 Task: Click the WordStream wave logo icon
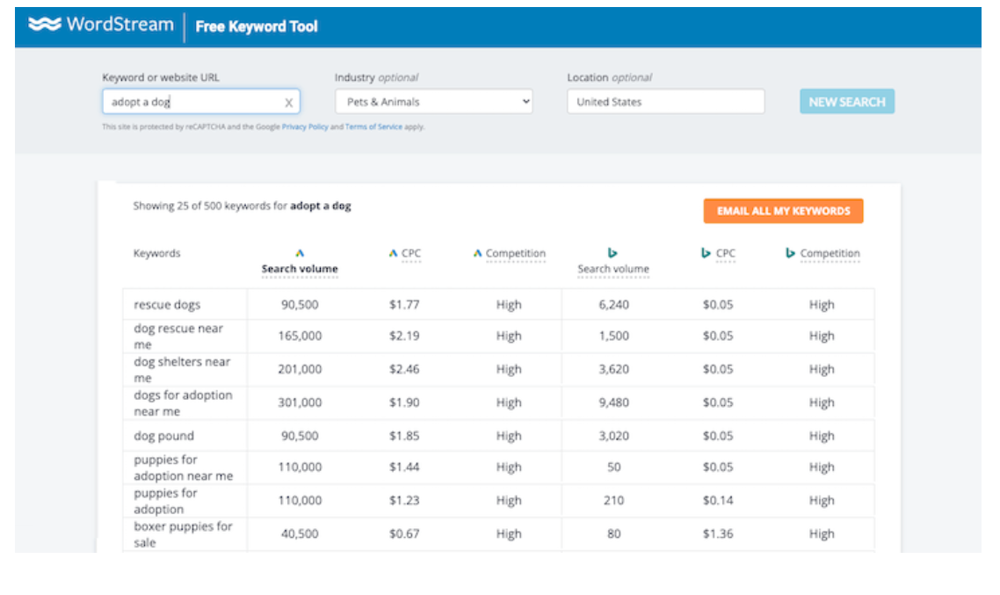click(x=44, y=25)
